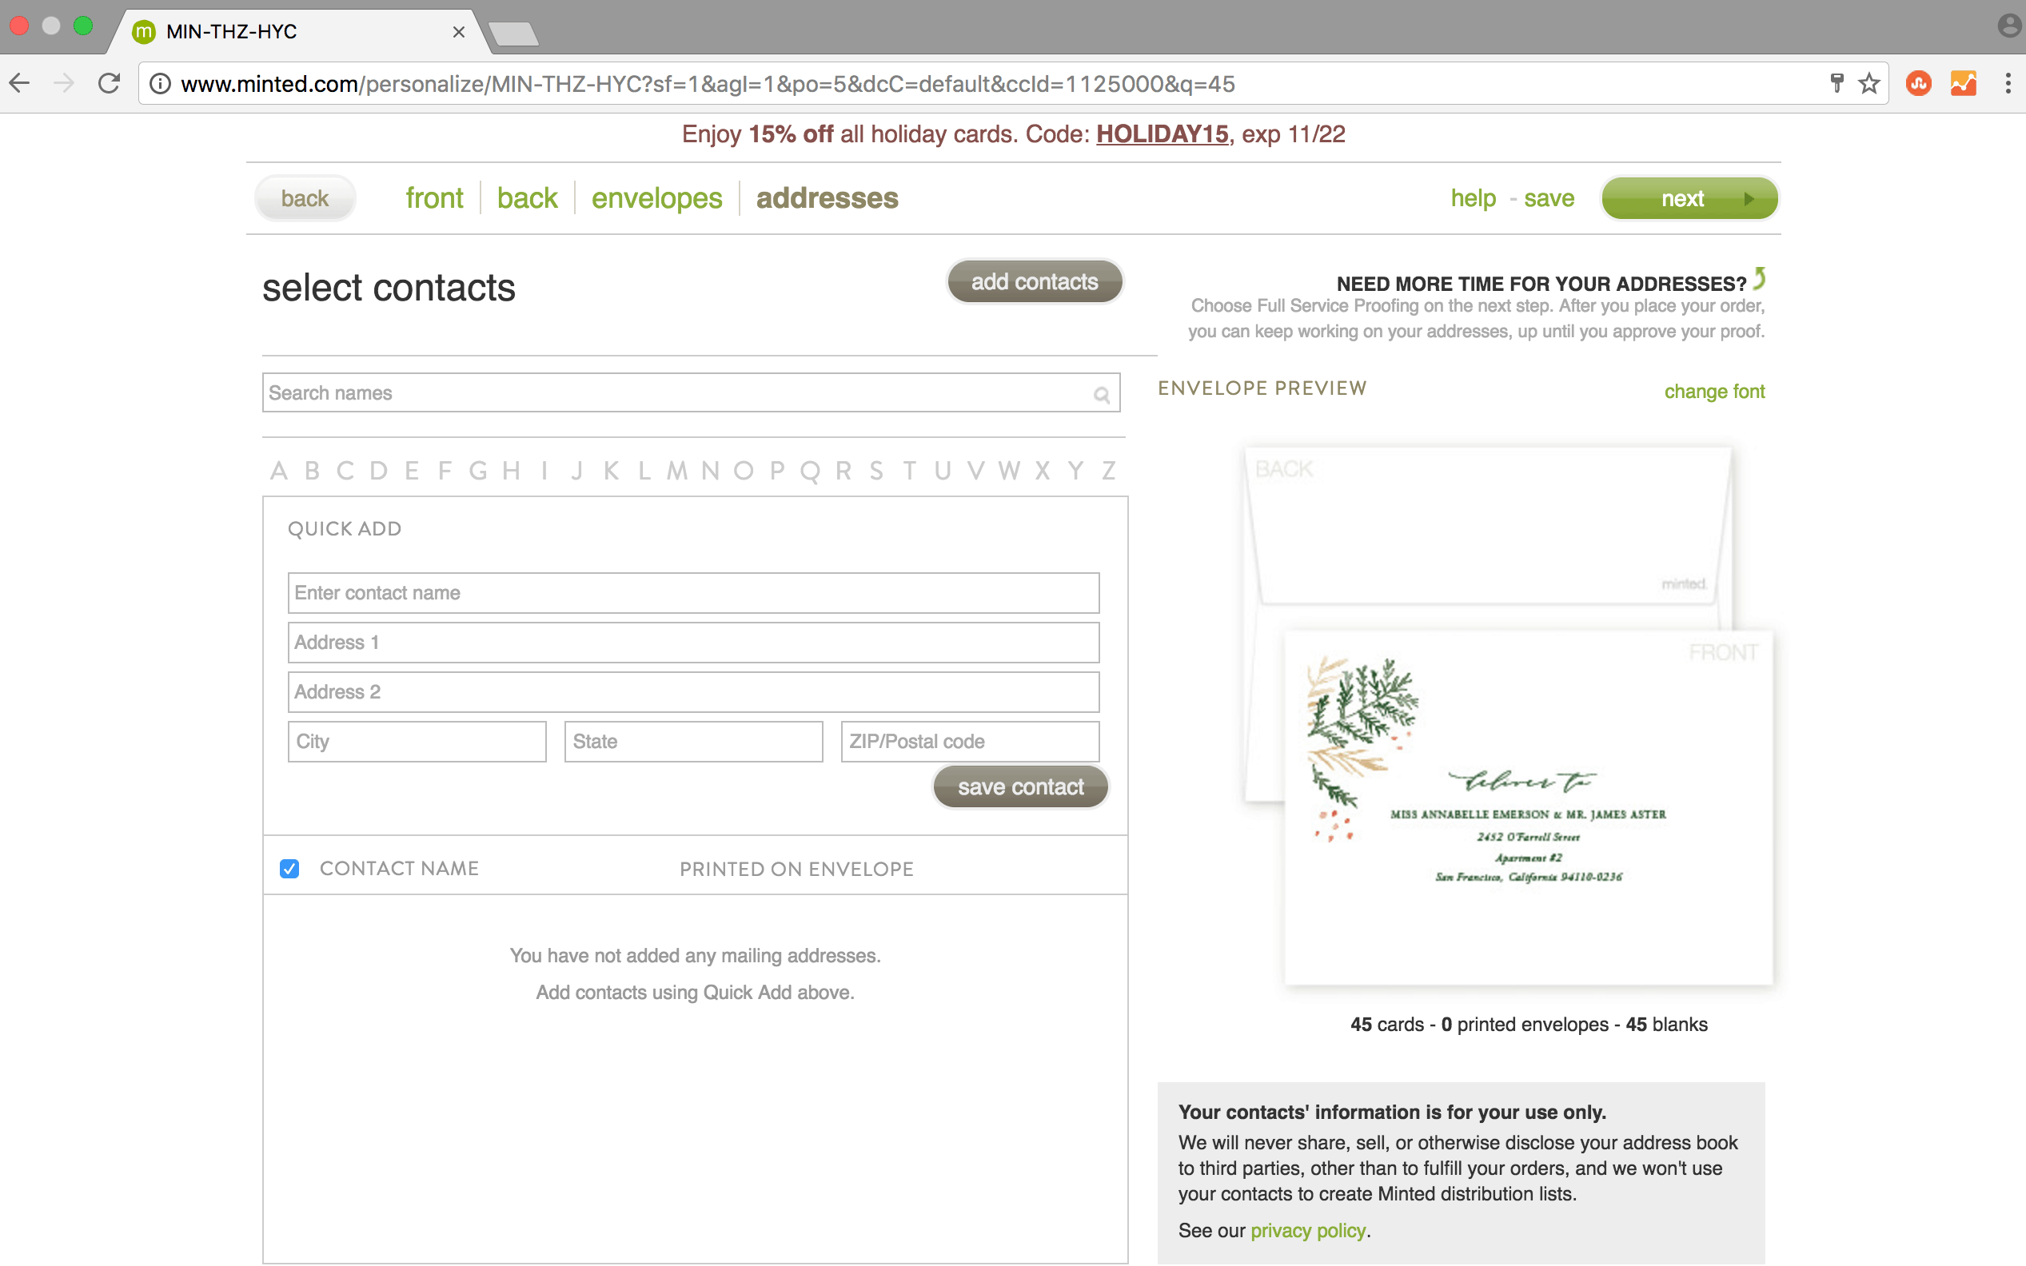Click the HOLIDAY15 discount code link
Viewport: 2026px width, 1266px height.
coord(1159,134)
